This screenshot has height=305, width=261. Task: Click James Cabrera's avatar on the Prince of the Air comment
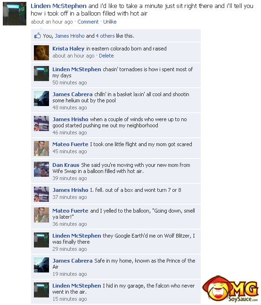pos(41,265)
